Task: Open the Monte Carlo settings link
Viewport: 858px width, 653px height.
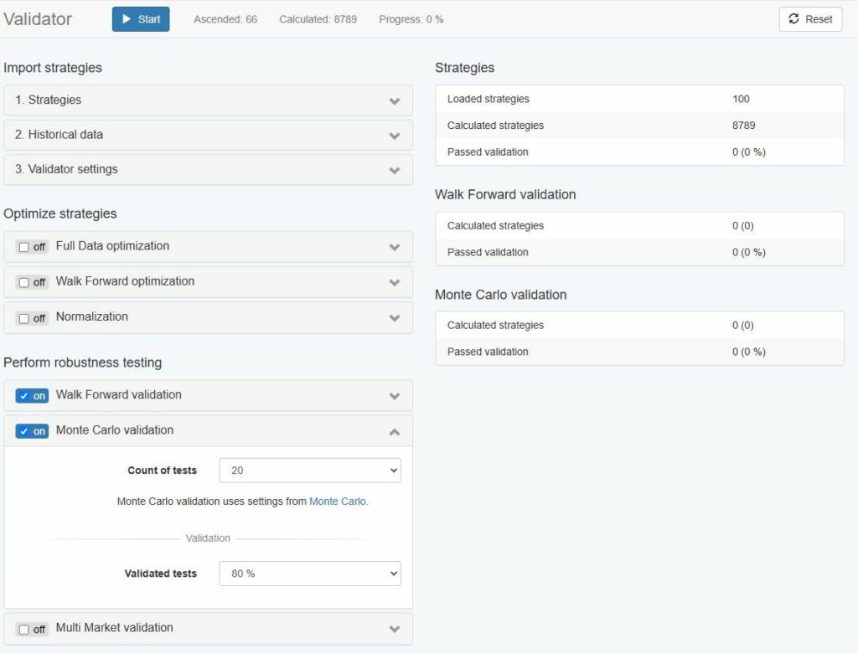Action: (338, 501)
